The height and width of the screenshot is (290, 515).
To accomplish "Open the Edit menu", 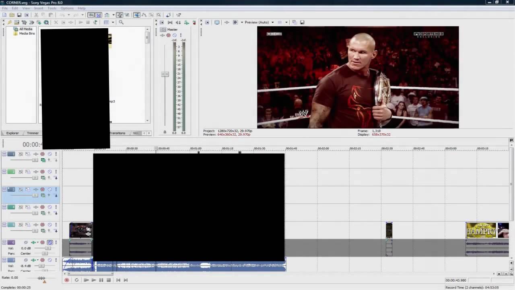I will click(x=14, y=8).
